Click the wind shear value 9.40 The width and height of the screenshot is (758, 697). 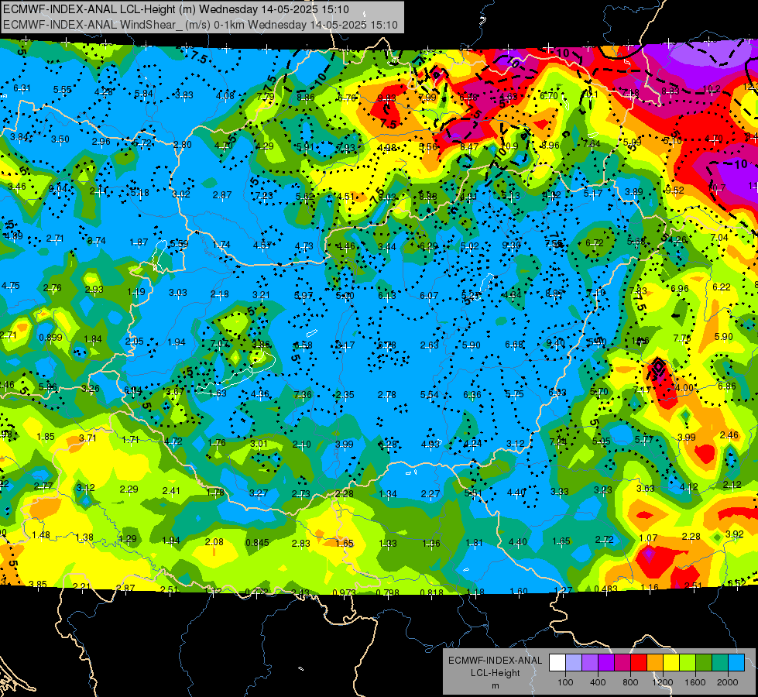click(555, 343)
